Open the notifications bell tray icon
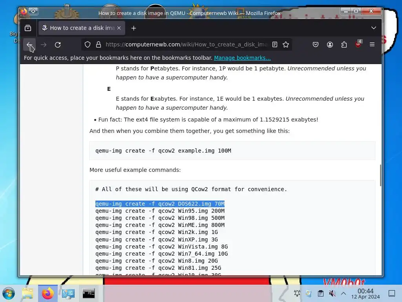402x302 pixels. click(x=297, y=293)
